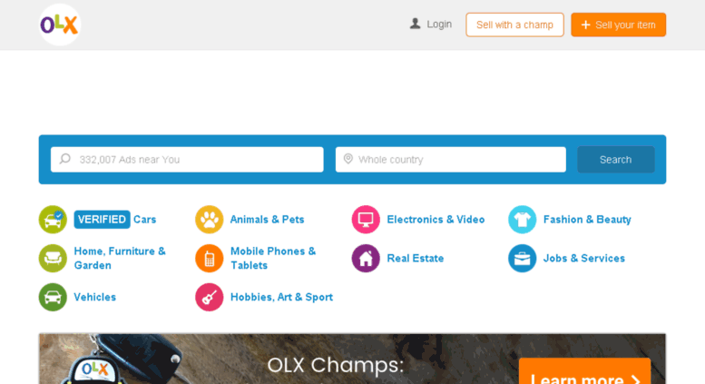Click the Sell your item button
705x384 pixels.
[x=618, y=25]
